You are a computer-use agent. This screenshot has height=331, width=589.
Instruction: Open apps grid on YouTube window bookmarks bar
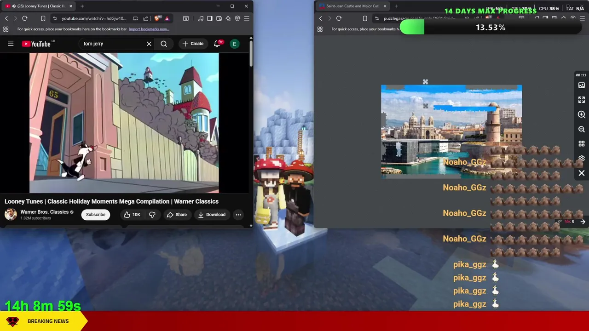(6, 29)
